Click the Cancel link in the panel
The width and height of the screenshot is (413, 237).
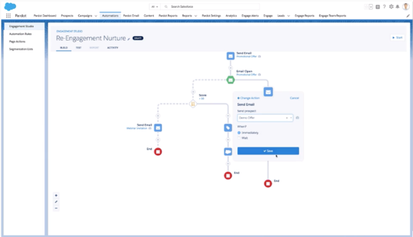coord(294,98)
